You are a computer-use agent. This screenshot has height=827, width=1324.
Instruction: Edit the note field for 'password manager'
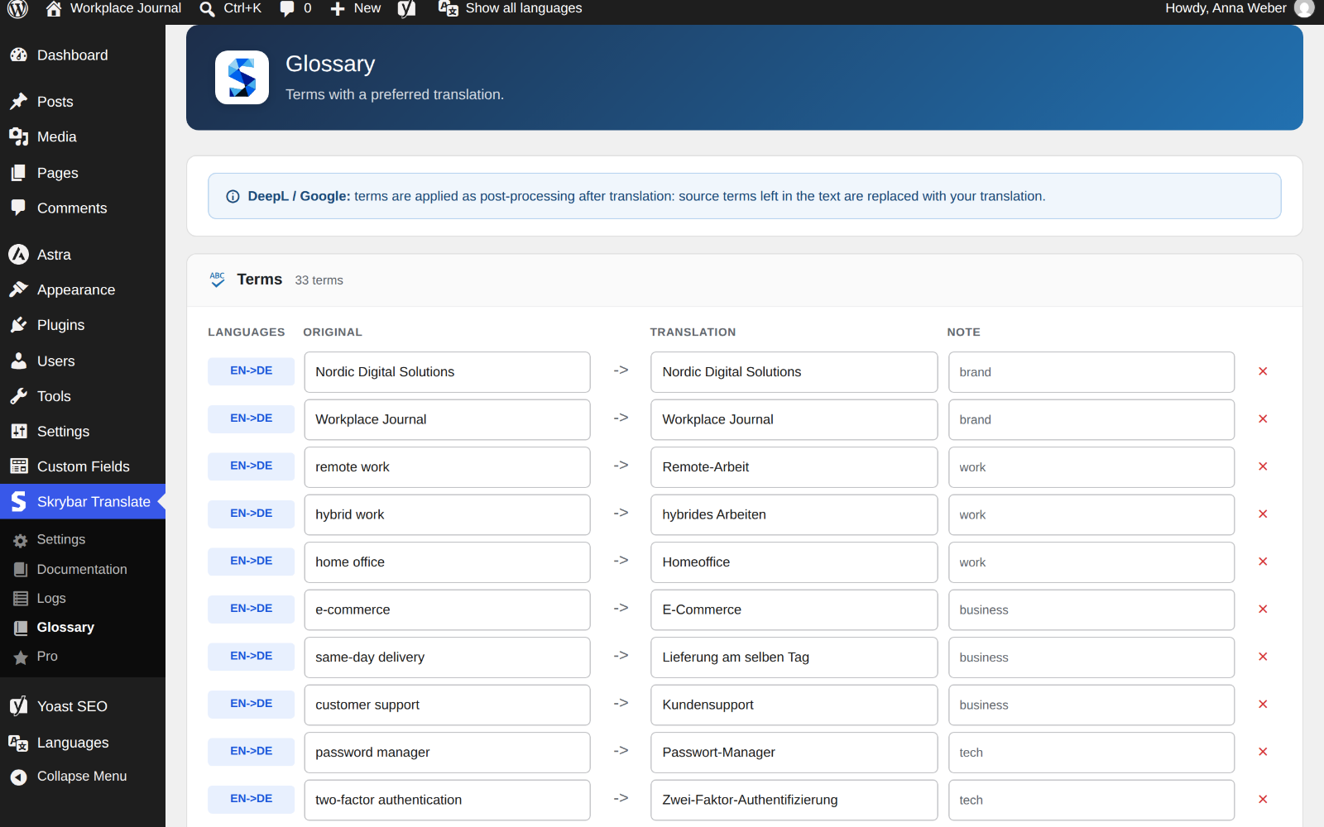[x=1091, y=753]
